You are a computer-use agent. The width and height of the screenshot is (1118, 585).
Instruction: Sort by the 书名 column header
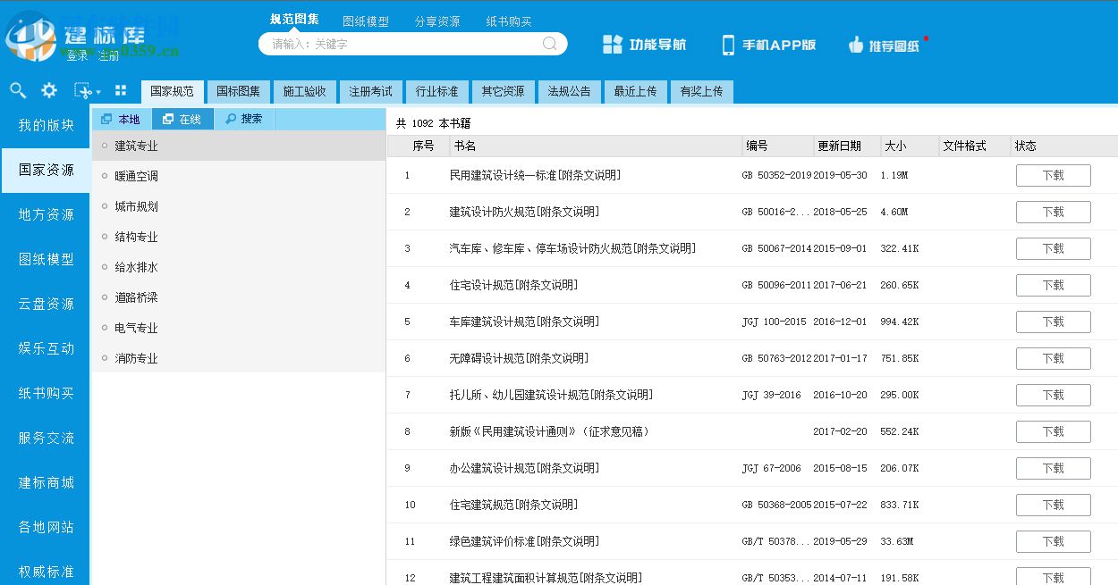point(596,146)
